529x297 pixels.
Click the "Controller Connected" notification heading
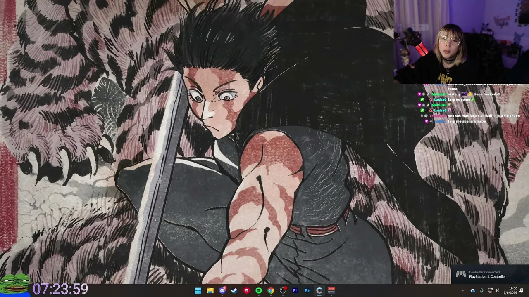(x=484, y=272)
